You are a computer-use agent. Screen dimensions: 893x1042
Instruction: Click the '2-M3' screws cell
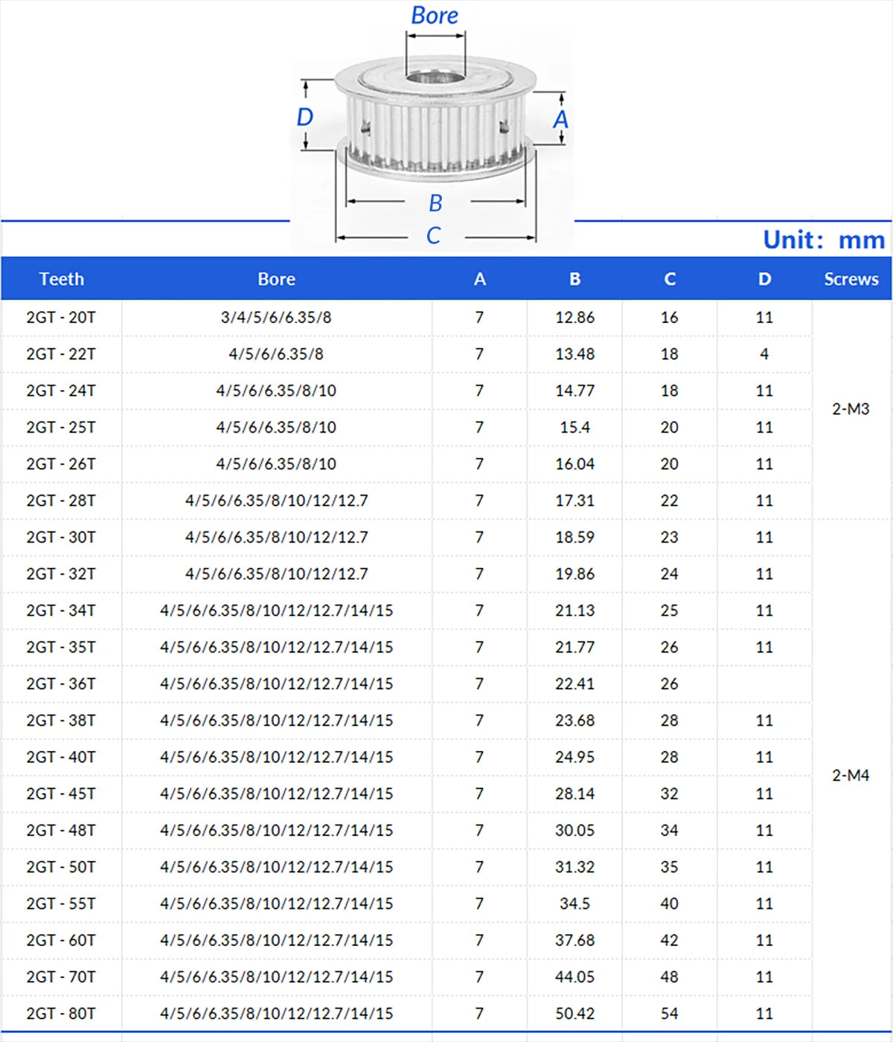click(851, 409)
